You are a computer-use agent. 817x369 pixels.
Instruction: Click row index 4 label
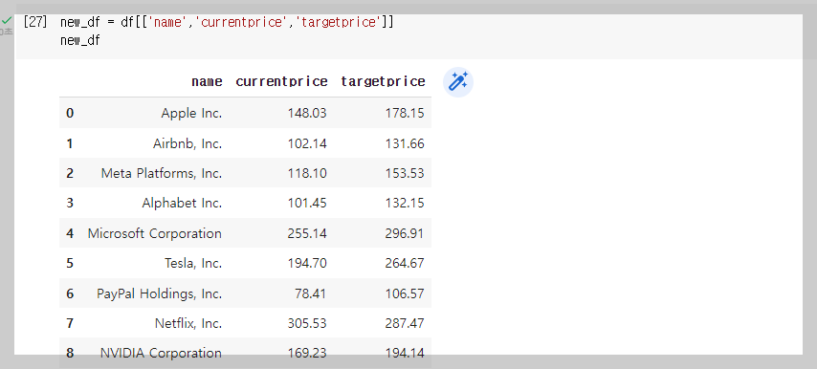click(x=70, y=233)
